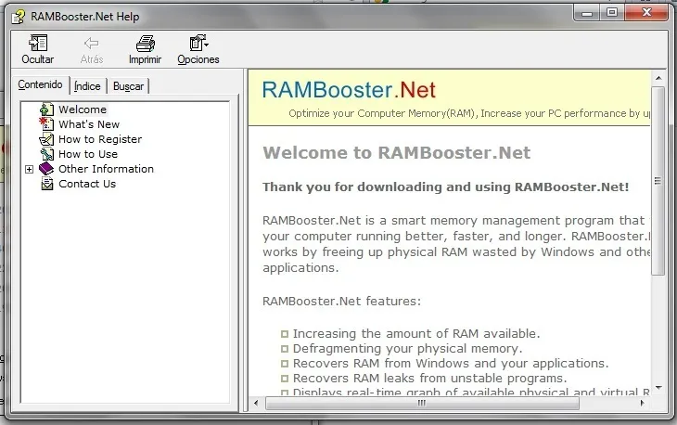Click the Imprimir label in toolbar

pos(145,59)
